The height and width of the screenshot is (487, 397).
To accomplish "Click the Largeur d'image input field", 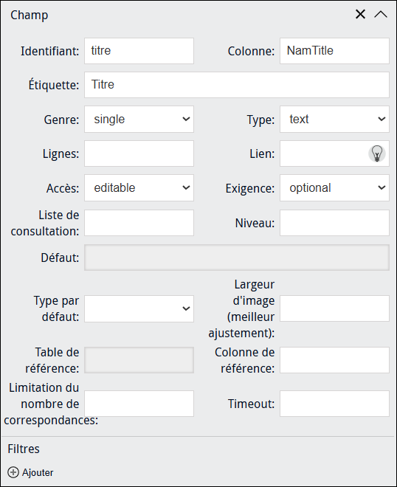I will click(x=334, y=308).
